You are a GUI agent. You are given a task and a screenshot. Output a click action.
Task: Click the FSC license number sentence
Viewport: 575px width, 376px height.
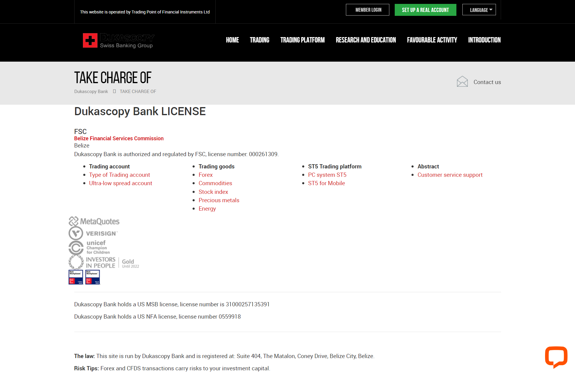click(176, 154)
